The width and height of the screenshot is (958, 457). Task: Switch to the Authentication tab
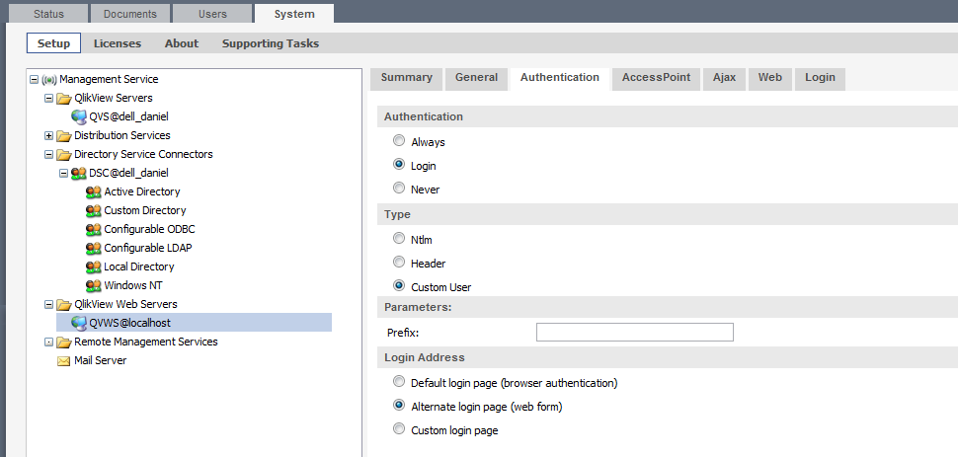(560, 78)
